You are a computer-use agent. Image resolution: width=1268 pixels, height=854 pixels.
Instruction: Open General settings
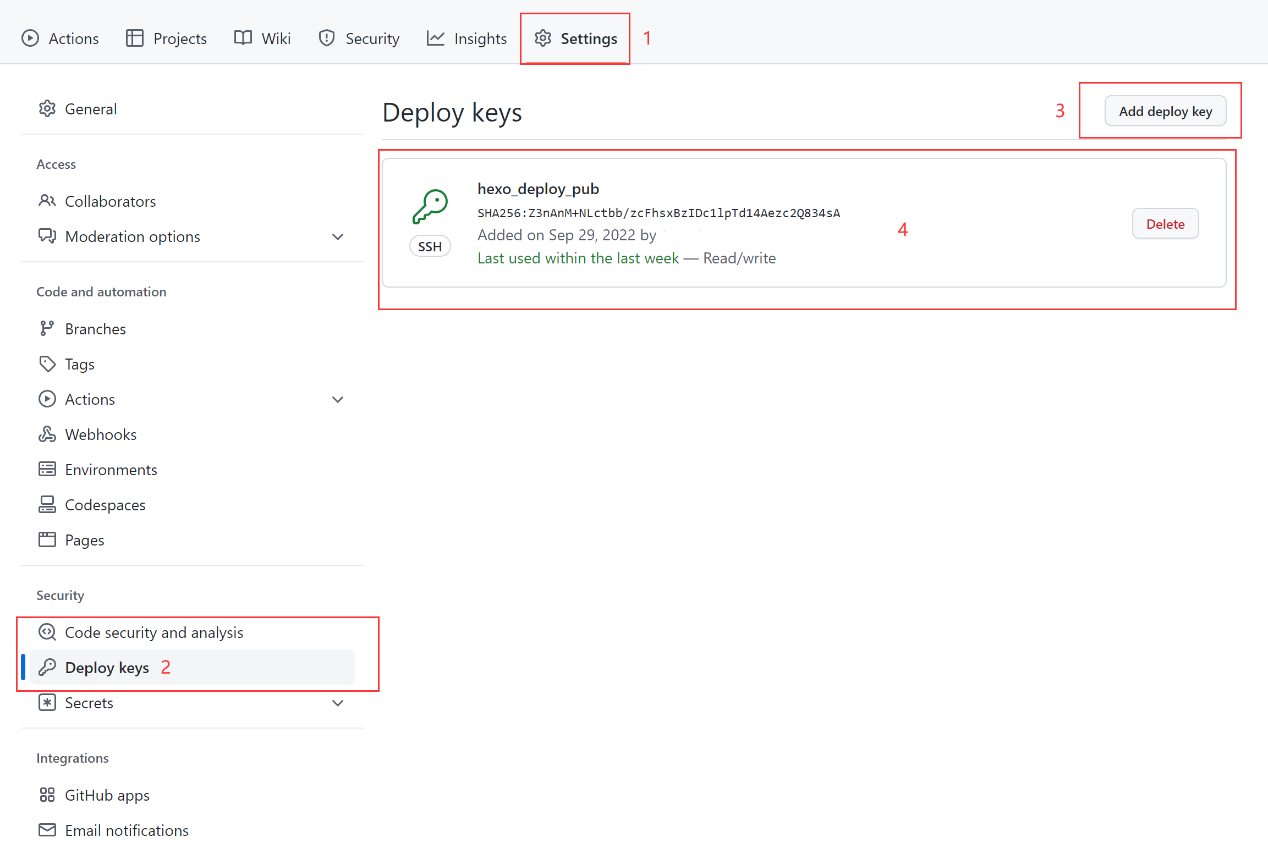[193, 109]
